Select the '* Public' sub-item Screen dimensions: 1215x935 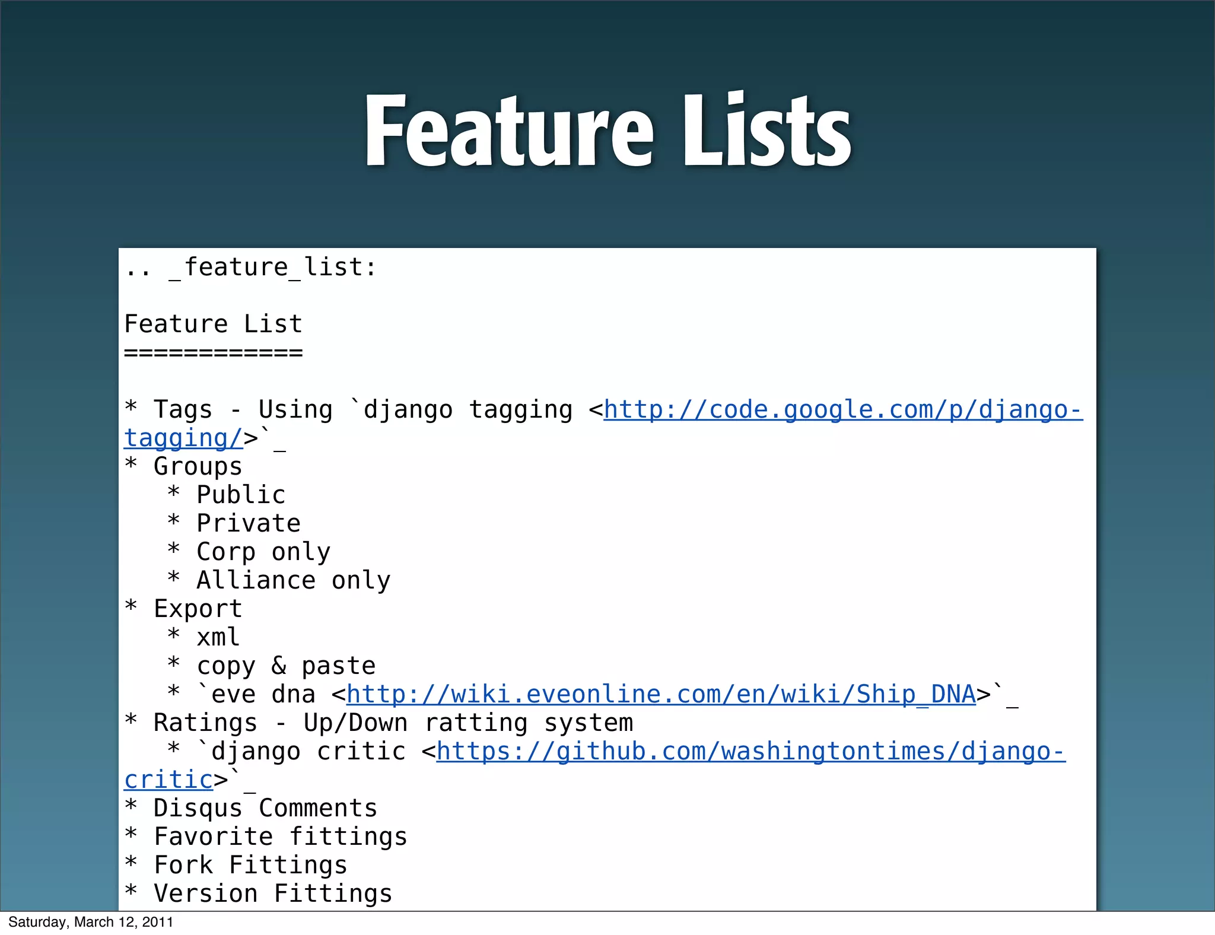pos(227,495)
